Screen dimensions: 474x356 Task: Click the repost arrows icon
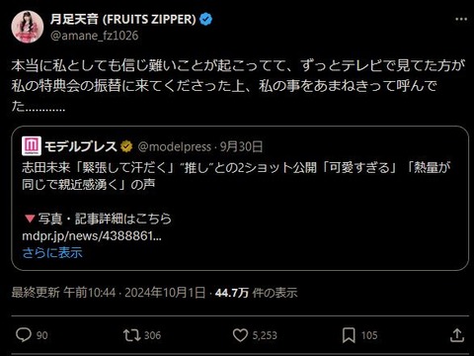click(131, 335)
